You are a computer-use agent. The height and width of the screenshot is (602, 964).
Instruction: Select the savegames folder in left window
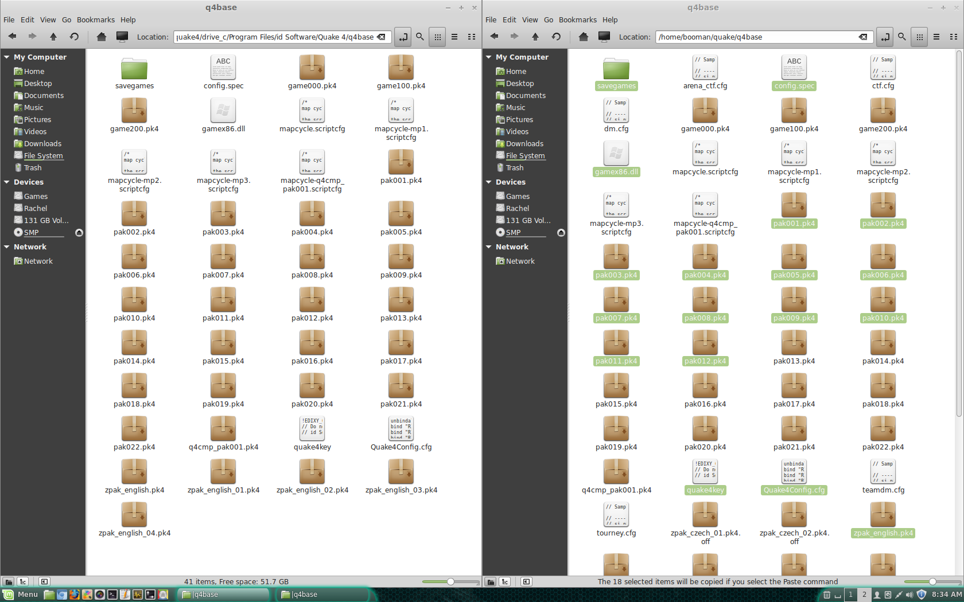(134, 72)
